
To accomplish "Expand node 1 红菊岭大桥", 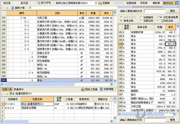I will tap(25, 22).
